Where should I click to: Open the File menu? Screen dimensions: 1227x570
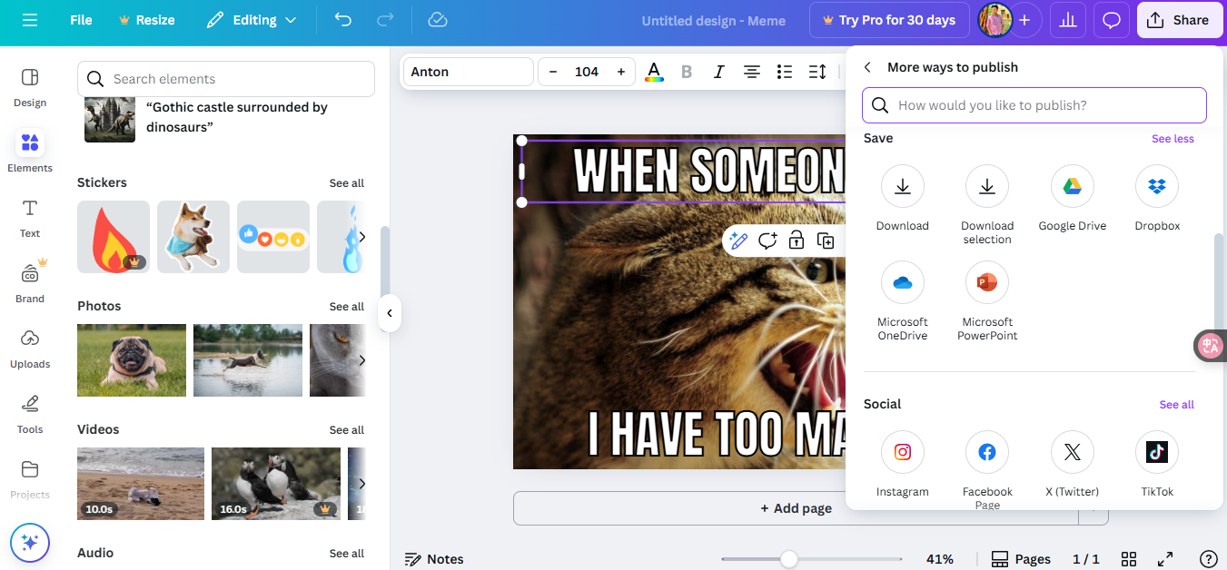(x=80, y=19)
